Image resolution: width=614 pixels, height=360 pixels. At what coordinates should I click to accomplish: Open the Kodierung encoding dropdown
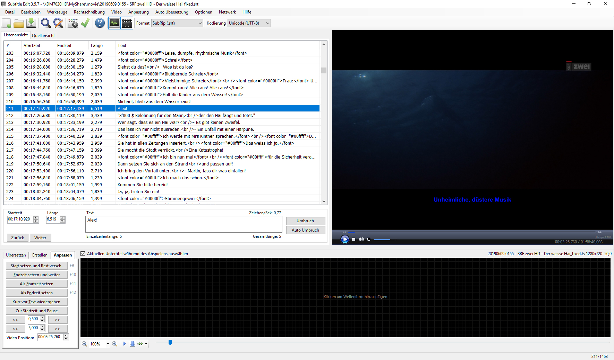(249, 23)
